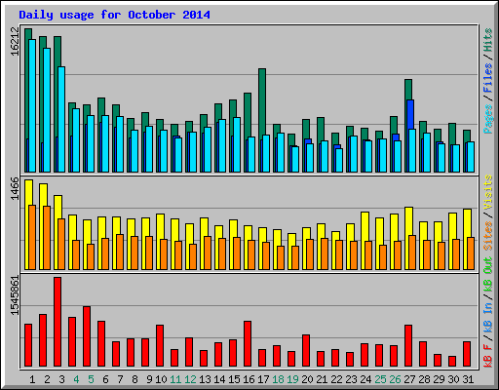Image resolution: width=499 pixels, height=390 pixels.
Task: Click day 27 on the x-axis
Action: click(x=409, y=379)
